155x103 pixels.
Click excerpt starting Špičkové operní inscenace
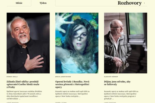coord(24,95)
